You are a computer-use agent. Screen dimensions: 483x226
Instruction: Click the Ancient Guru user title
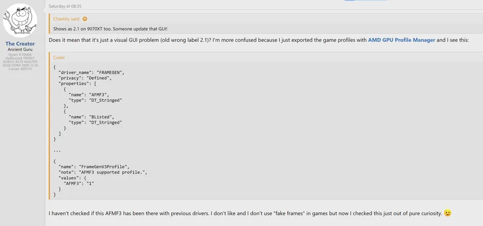click(x=20, y=49)
